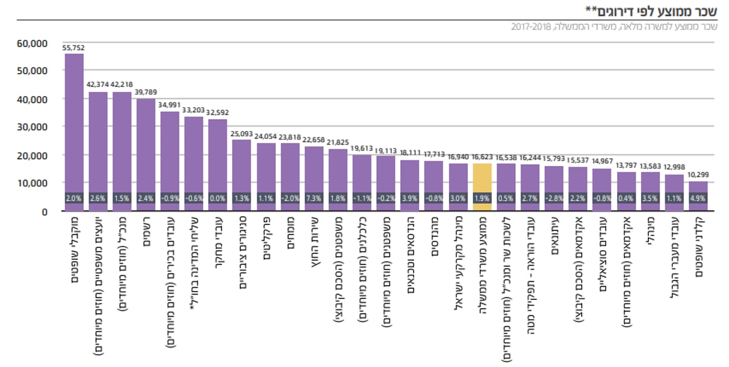Click the category label 'מומחים'
The image size is (729, 367).
290,233
